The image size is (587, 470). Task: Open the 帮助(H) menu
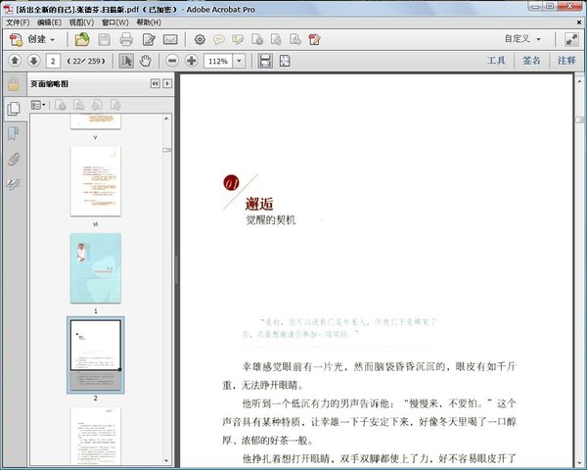coord(149,23)
